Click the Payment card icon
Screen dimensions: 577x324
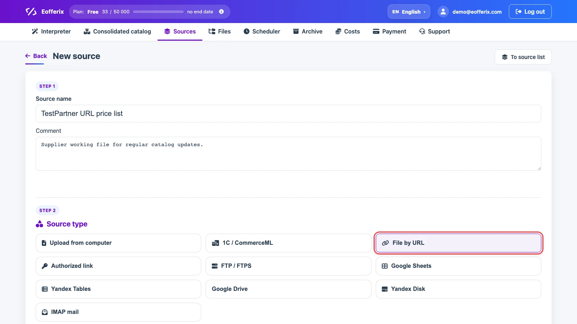coord(376,31)
